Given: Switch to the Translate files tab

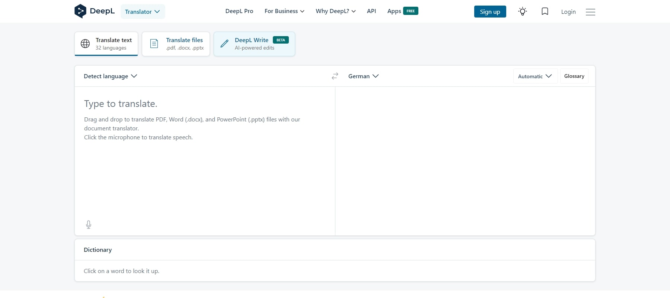Looking at the screenshot, I should 176,44.
